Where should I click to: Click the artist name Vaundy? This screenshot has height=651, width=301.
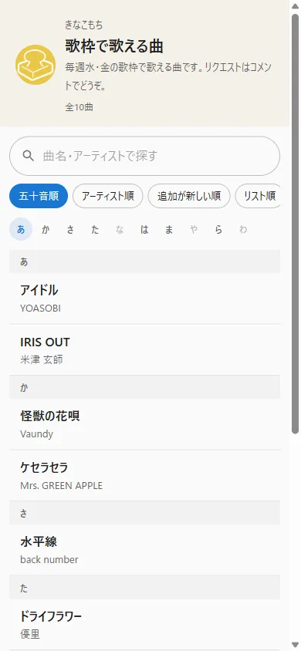pyautogui.click(x=36, y=434)
